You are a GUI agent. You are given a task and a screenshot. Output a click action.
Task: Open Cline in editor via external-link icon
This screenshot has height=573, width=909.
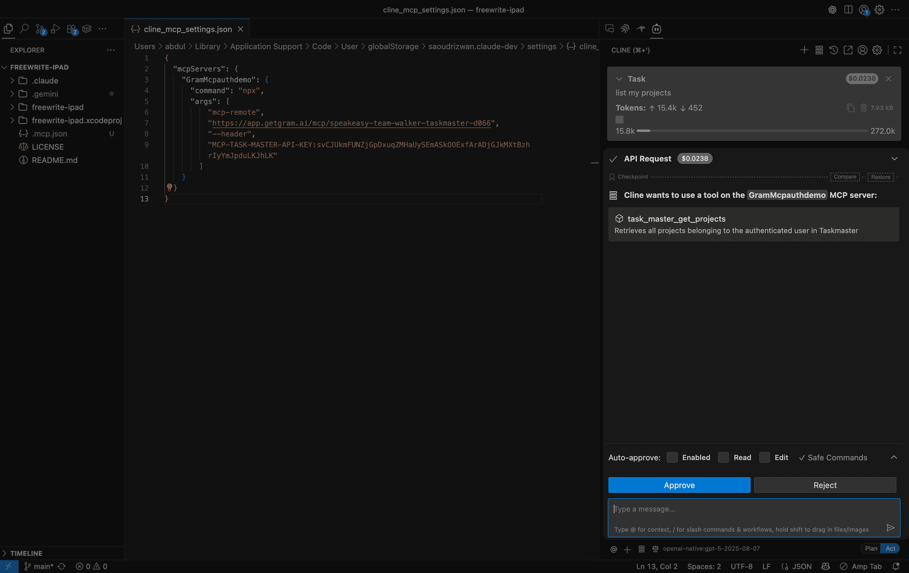point(848,50)
